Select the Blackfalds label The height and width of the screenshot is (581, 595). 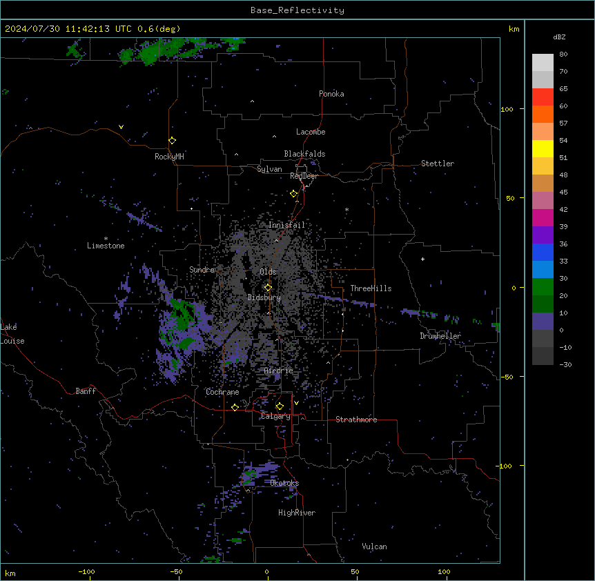[304, 154]
